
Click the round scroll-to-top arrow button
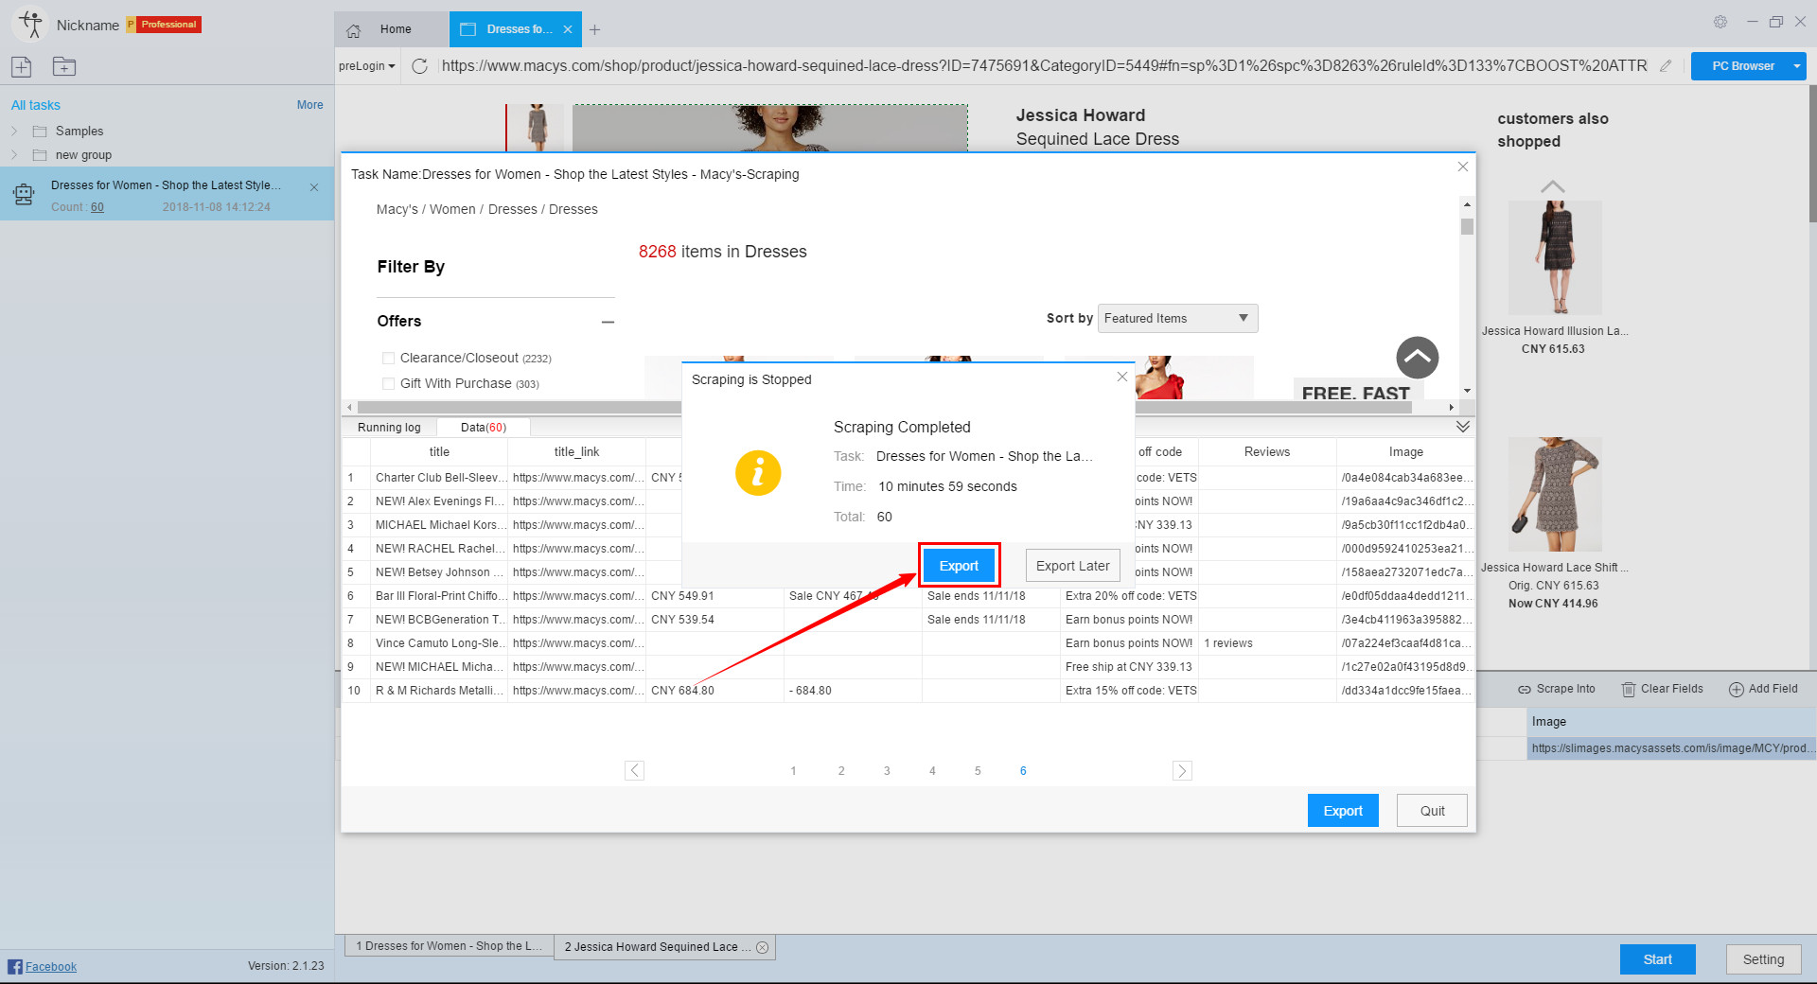click(1417, 358)
